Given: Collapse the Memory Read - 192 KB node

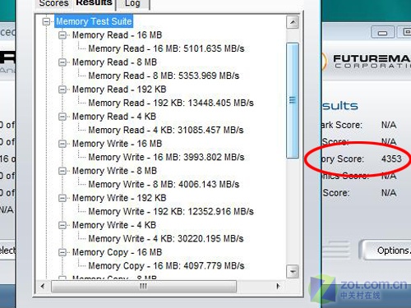Looking at the screenshot, I should (62, 90).
